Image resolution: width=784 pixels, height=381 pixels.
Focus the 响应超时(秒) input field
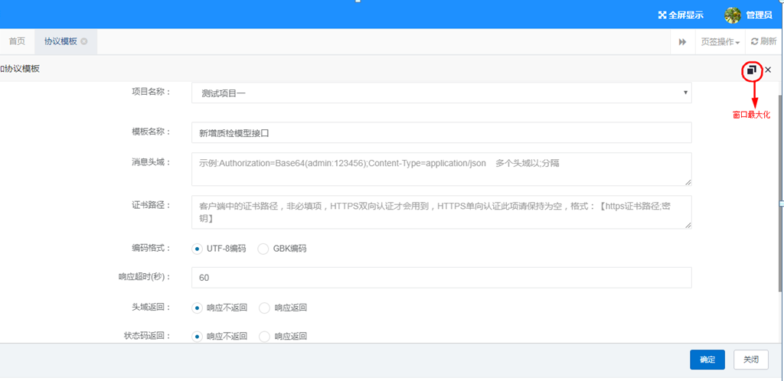(x=442, y=278)
